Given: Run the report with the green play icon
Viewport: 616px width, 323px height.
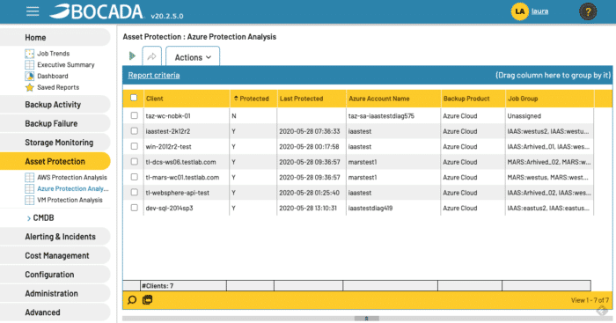Looking at the screenshot, I should (x=132, y=56).
